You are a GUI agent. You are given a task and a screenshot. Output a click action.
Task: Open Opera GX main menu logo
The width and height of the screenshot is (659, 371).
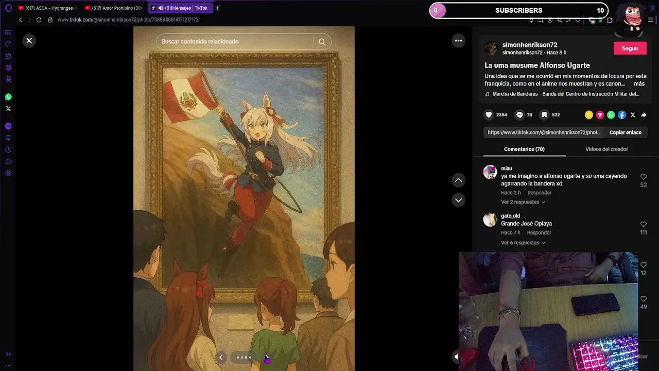pyautogui.click(x=8, y=8)
